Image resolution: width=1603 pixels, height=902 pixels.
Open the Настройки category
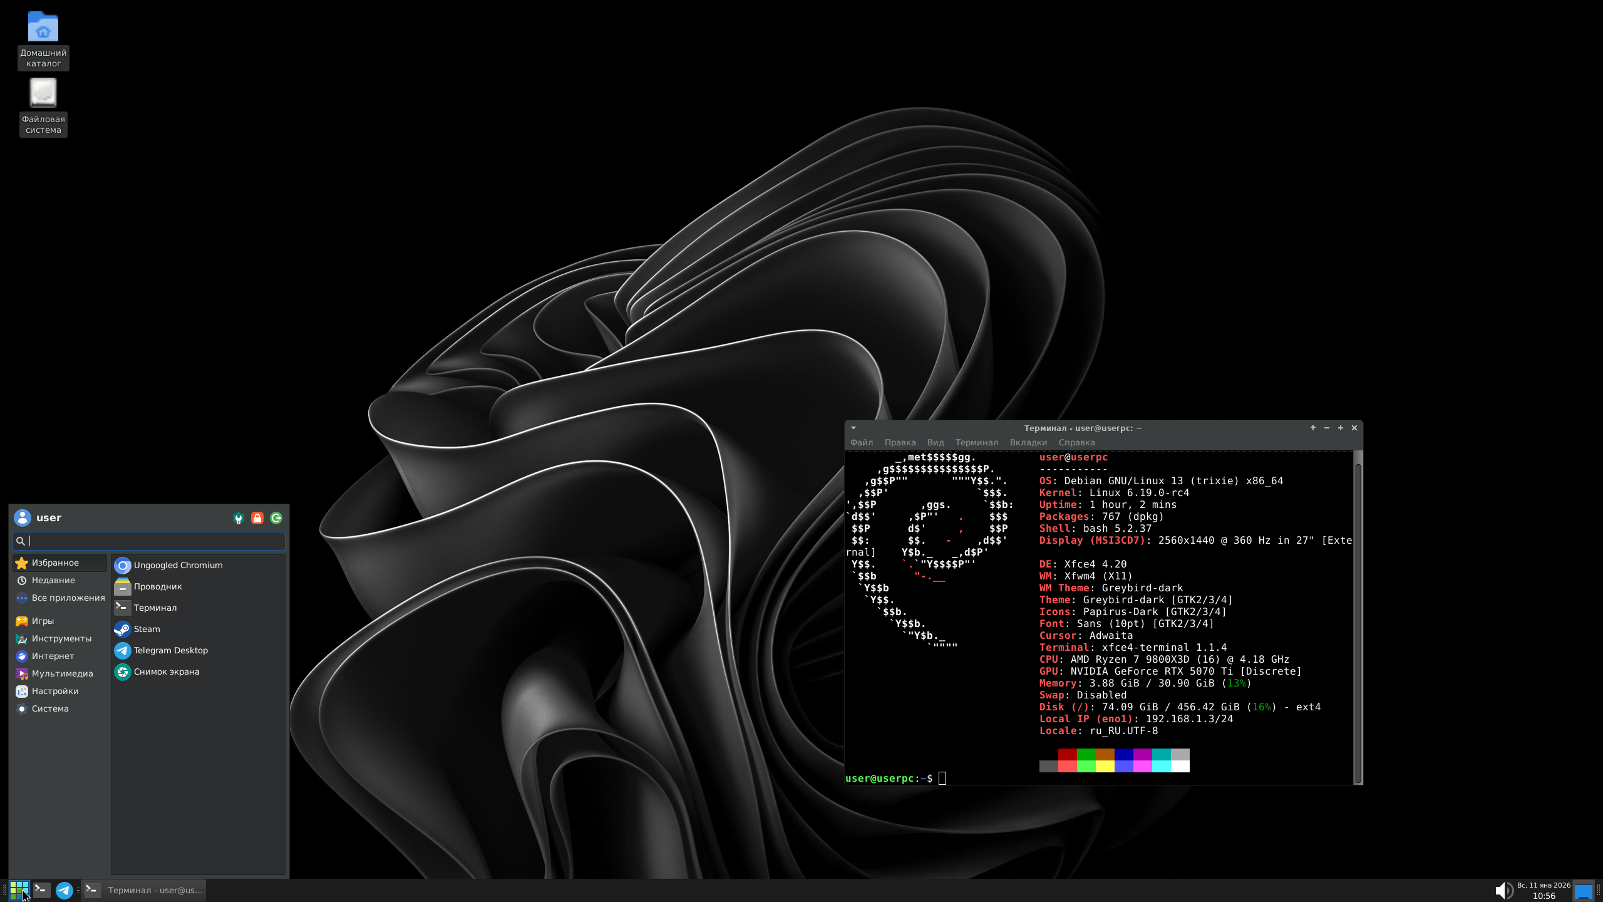[55, 691]
